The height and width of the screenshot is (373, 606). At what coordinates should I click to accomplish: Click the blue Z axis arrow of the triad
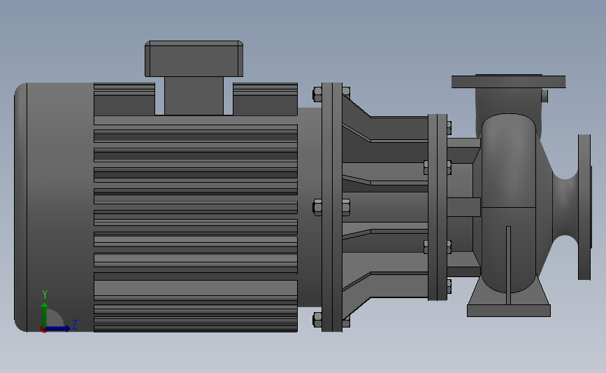(x=58, y=329)
